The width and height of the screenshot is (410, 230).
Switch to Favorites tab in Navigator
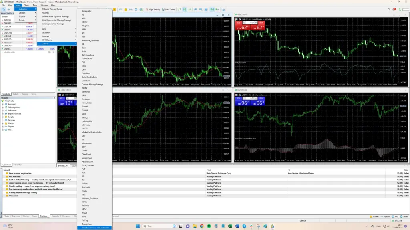click(18, 165)
